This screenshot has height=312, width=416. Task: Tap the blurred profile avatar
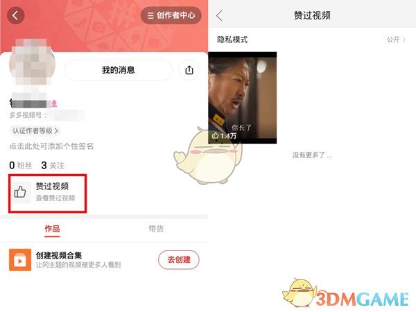[32, 62]
